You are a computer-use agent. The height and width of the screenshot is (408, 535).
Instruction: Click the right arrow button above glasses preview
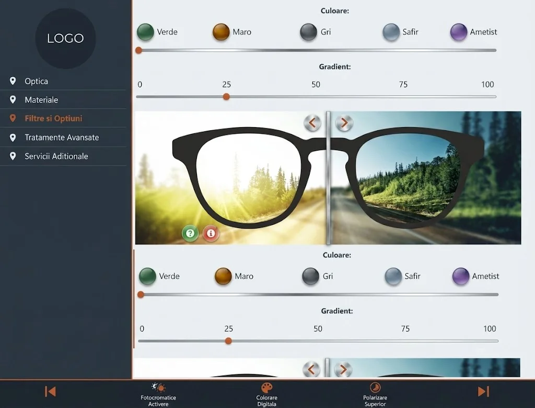click(x=344, y=123)
